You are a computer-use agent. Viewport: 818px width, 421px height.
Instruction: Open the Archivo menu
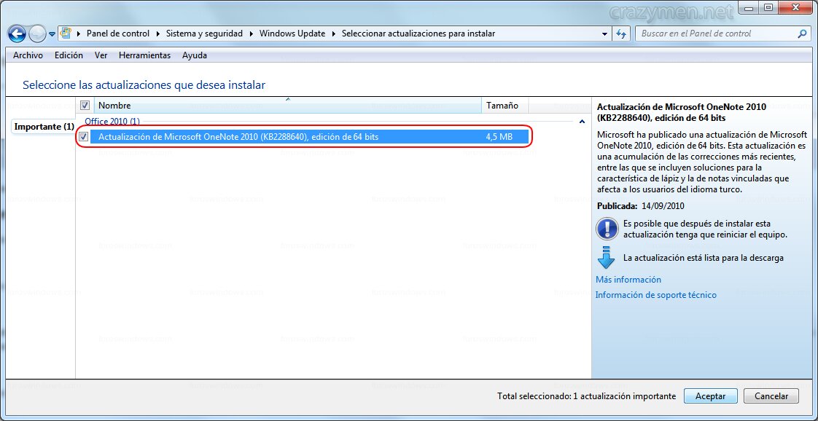[x=28, y=55]
